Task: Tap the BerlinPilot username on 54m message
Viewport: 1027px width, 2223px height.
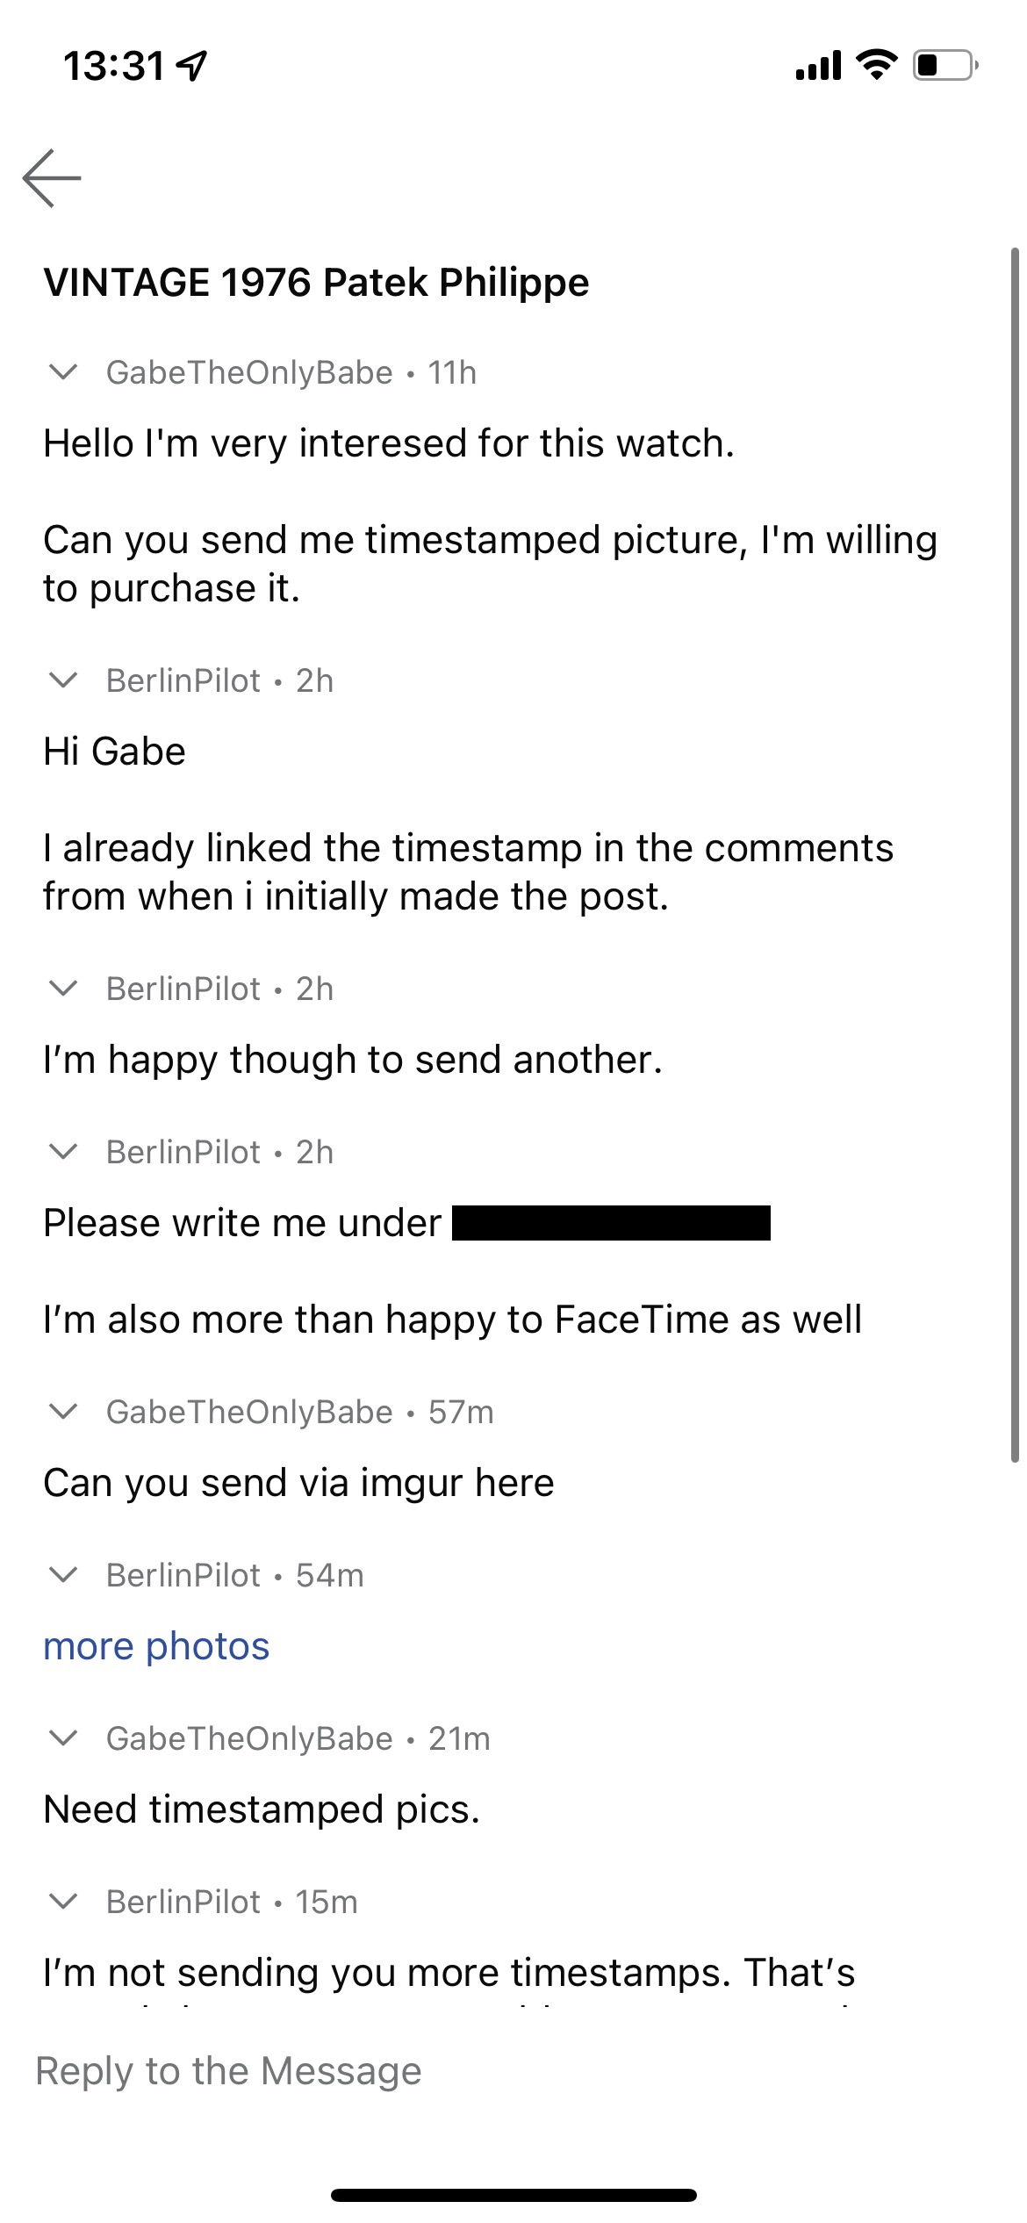Action: click(183, 1575)
